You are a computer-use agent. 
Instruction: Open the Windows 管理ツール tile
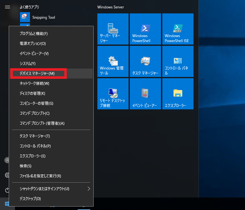click(113, 61)
